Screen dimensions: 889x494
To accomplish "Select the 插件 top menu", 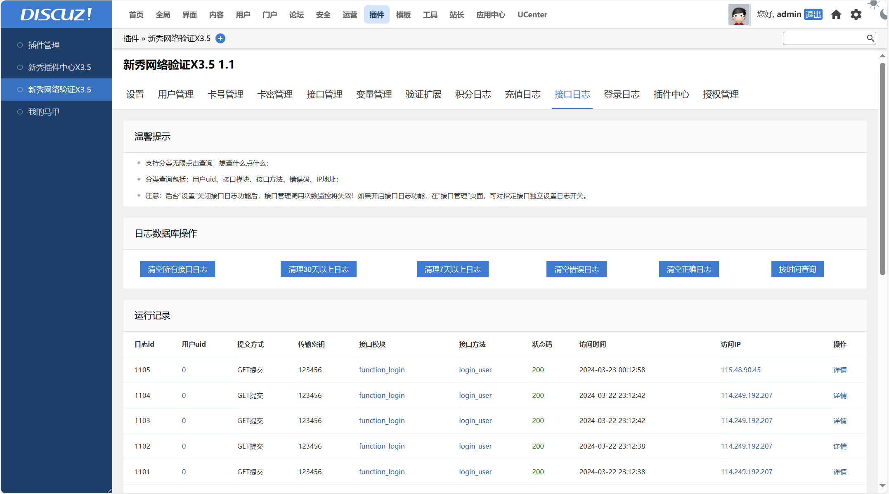I will tap(377, 15).
